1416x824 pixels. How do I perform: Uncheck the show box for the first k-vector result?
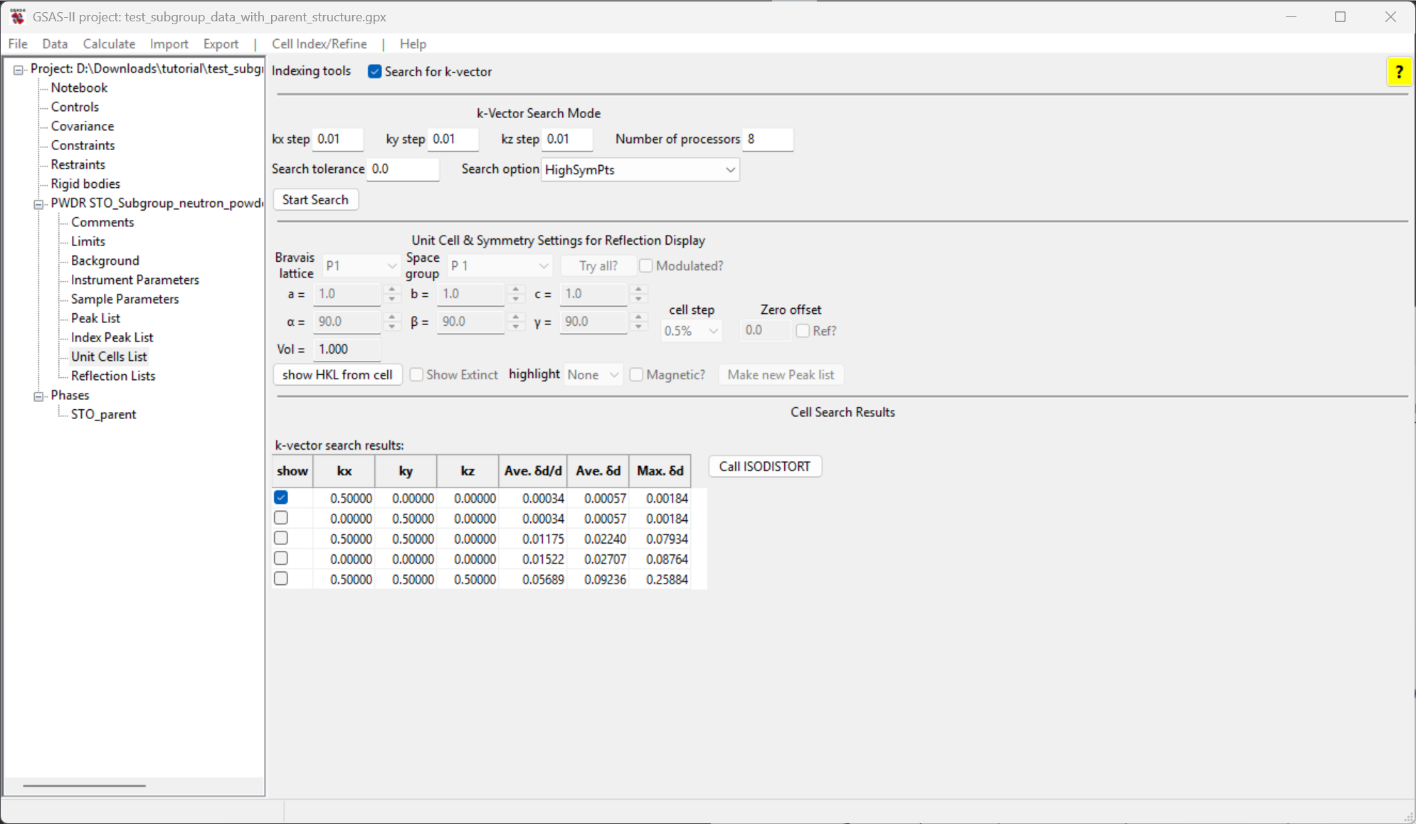[x=281, y=497]
